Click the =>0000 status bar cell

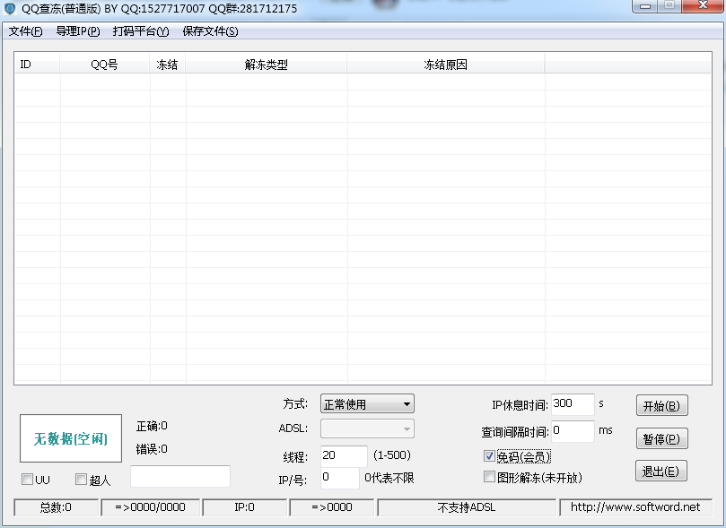pyautogui.click(x=332, y=507)
